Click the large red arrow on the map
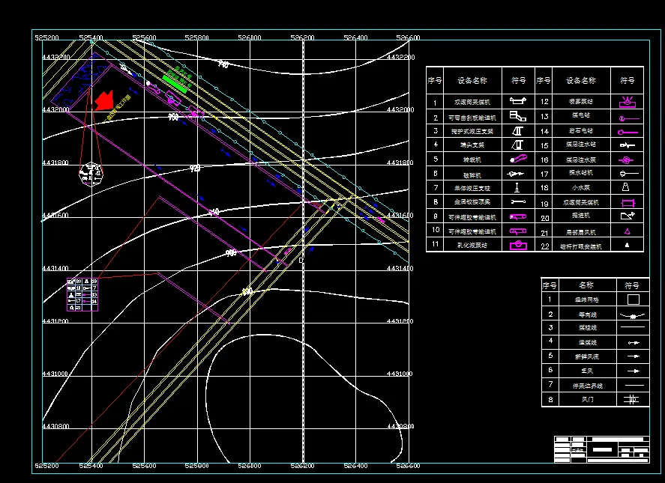 (104, 100)
